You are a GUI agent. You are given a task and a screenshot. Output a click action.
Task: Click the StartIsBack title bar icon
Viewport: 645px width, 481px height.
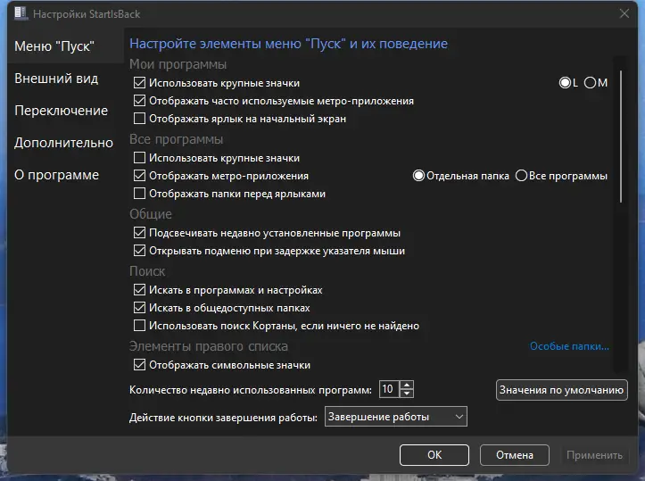21,13
